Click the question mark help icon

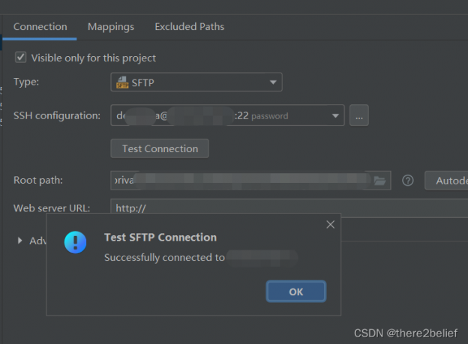408,181
